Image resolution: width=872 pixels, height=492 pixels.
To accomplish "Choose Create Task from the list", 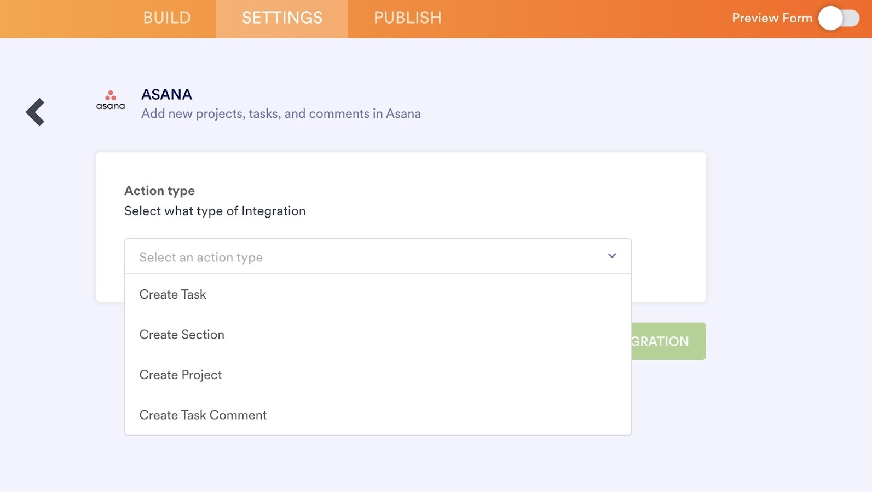I will [x=173, y=295].
